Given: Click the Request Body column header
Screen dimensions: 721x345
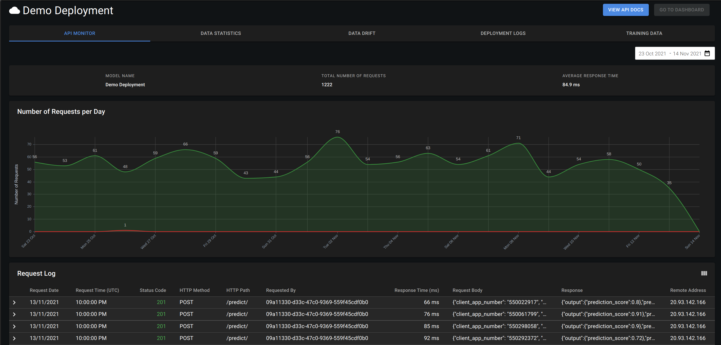Looking at the screenshot, I should (467, 290).
